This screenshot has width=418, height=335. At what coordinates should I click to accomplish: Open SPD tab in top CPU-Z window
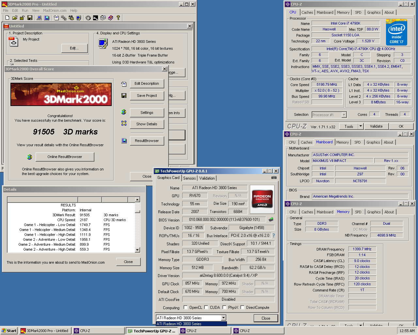point(358,12)
